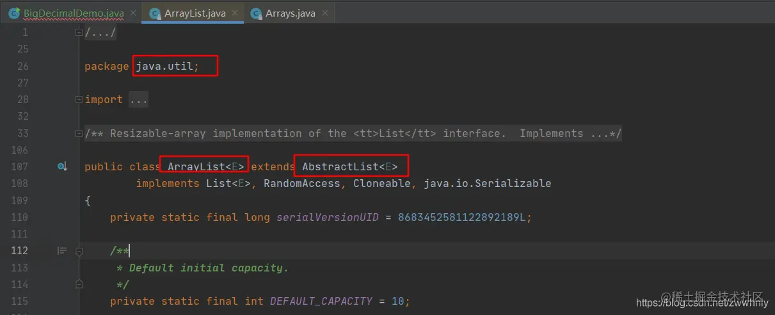Click the '...' placeholder after import
The image size is (775, 315).
(139, 99)
